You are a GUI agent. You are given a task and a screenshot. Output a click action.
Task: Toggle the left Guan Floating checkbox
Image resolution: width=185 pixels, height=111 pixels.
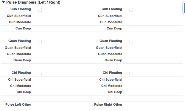[x=40, y=42]
